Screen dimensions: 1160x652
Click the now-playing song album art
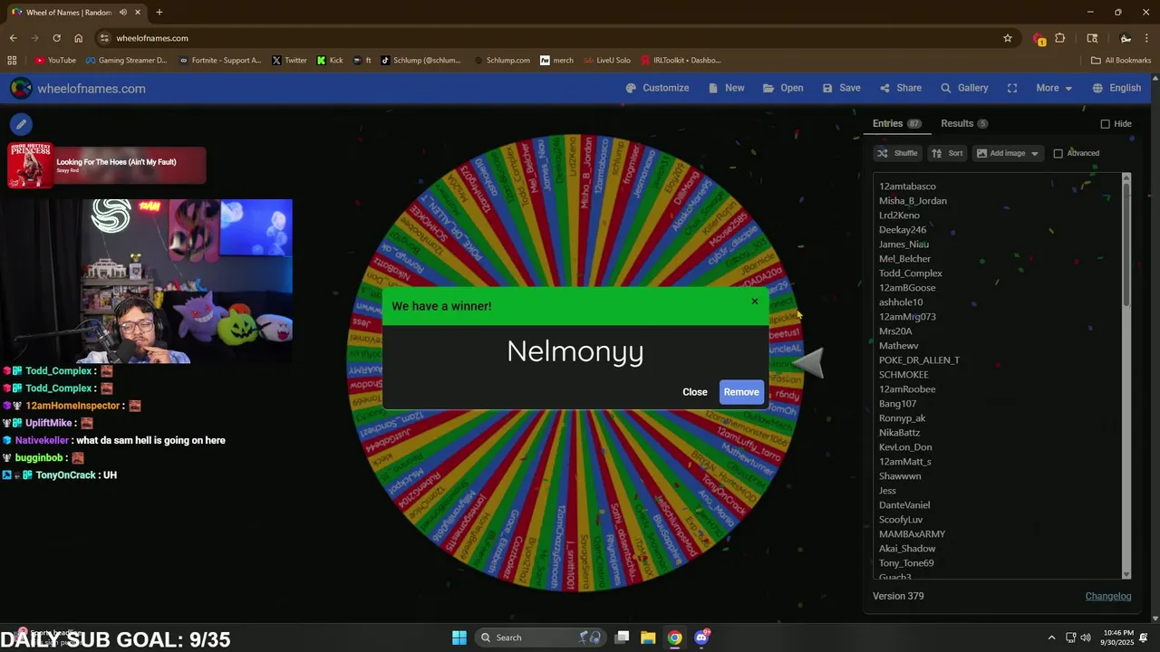[30, 166]
